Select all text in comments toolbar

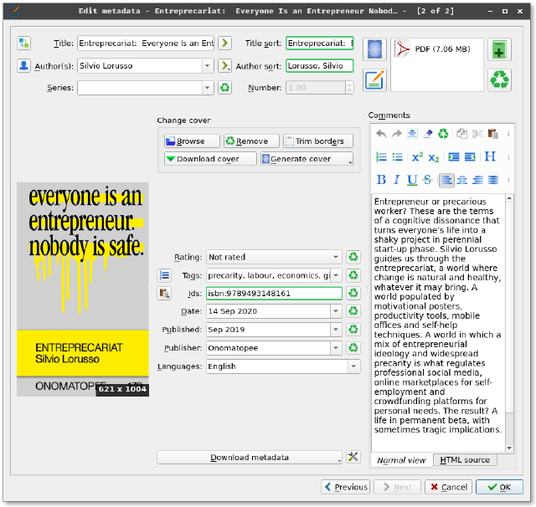point(412,134)
